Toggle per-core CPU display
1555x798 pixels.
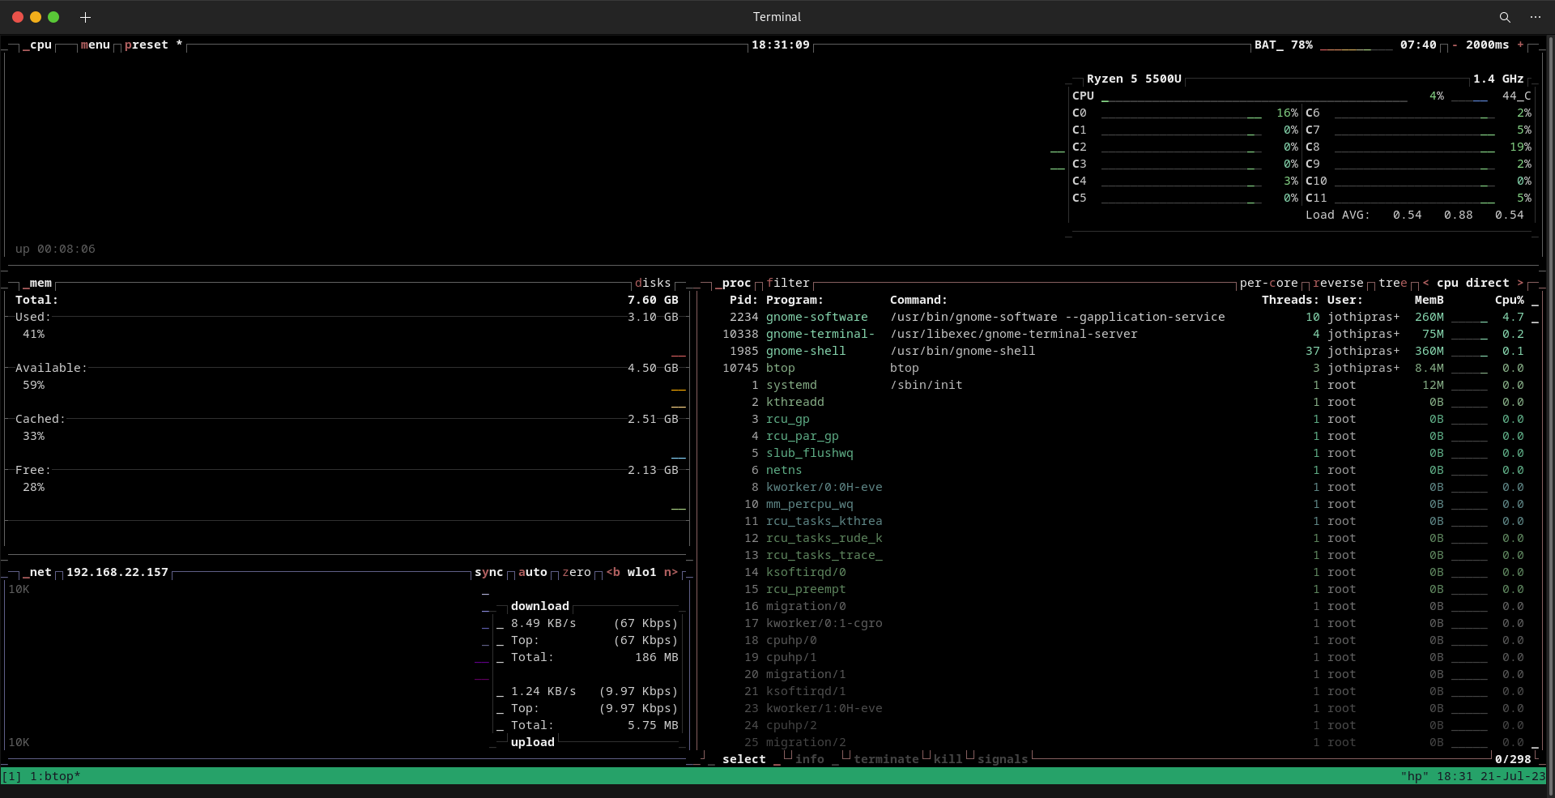pyautogui.click(x=1268, y=283)
